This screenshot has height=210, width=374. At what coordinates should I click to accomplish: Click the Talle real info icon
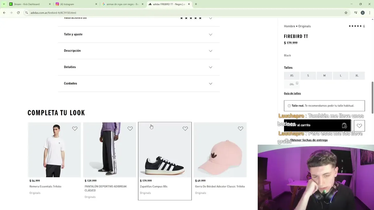[289, 106]
